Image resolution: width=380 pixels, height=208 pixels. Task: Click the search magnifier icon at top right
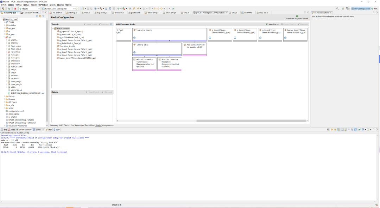[x=337, y=8]
